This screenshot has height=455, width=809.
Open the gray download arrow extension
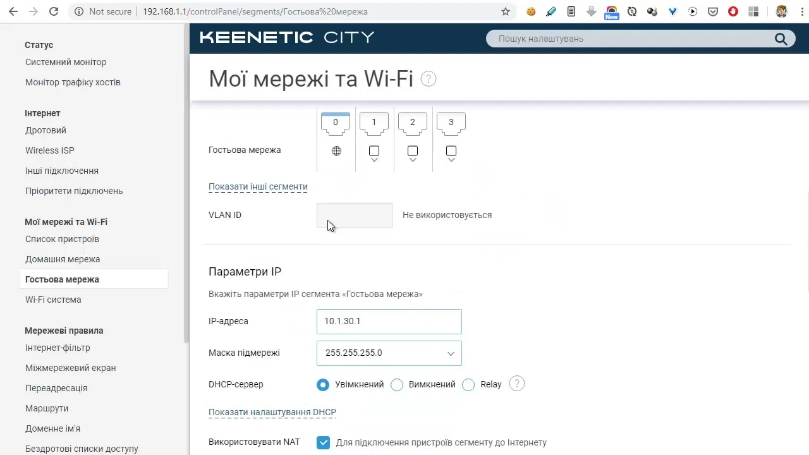point(592,11)
